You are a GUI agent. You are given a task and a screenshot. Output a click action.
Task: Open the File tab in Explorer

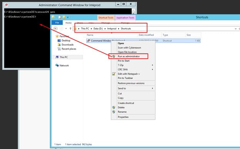coord(57,23)
